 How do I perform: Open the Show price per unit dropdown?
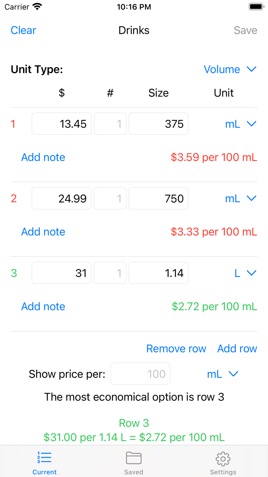[222, 374]
